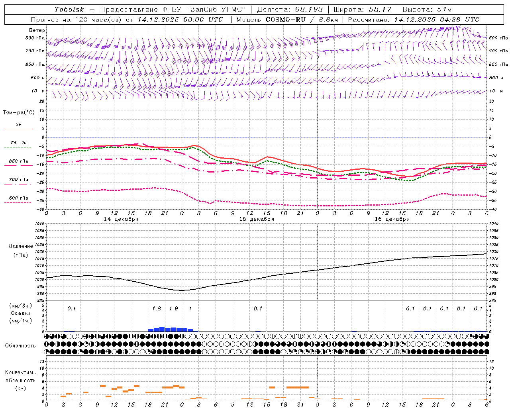Screen dimensions: 510x408
Task: Click the '15 декабря' date label
Action: (257, 219)
